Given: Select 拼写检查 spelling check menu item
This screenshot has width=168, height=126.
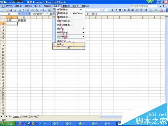Looking at the screenshot, I should coord(69,9).
